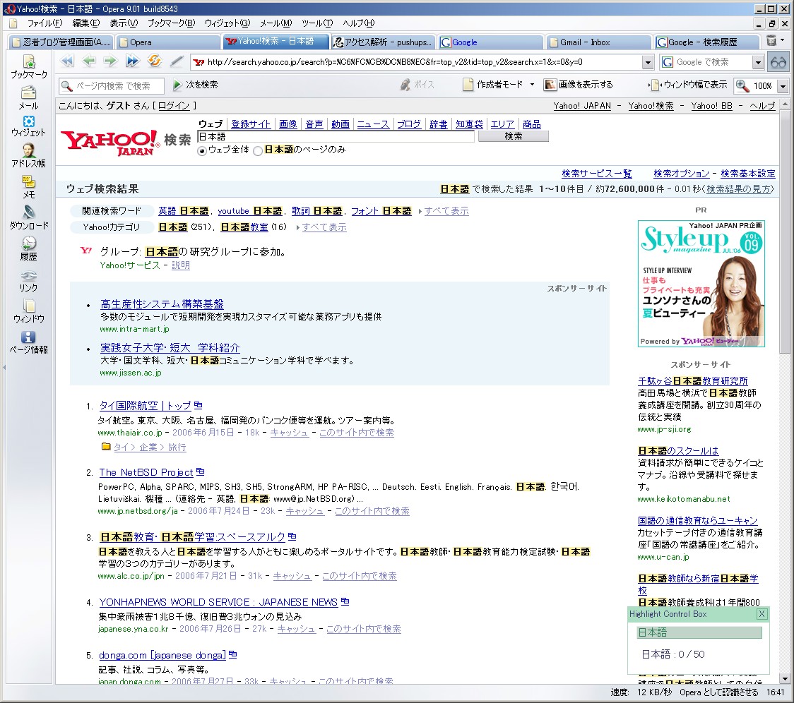Open the YONHAPNEWS WORLD SERVICE result
Screen dimensions: 794x703
click(218, 602)
